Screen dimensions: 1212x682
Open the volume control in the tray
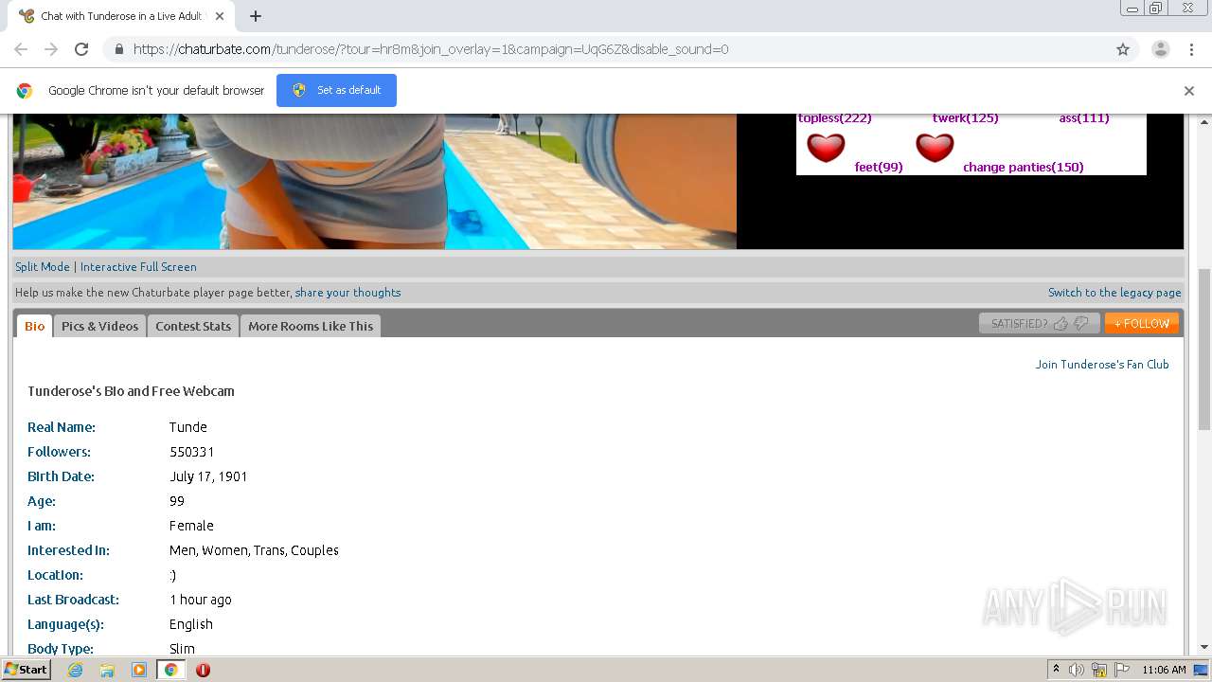click(1077, 670)
